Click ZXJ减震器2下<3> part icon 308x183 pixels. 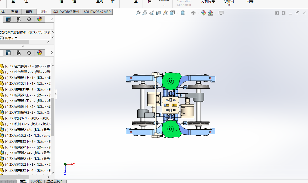(2, 165)
